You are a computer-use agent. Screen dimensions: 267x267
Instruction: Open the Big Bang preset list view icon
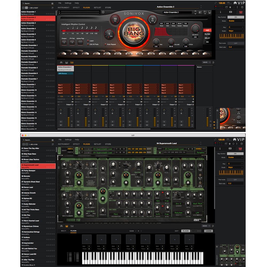point(200,12)
